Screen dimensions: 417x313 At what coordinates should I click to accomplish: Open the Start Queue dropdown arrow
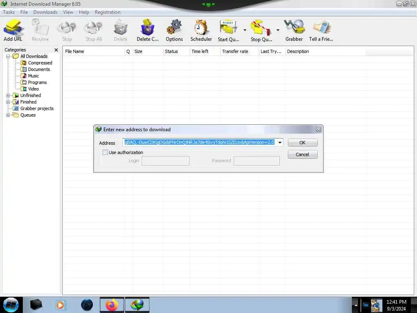[x=245, y=30]
